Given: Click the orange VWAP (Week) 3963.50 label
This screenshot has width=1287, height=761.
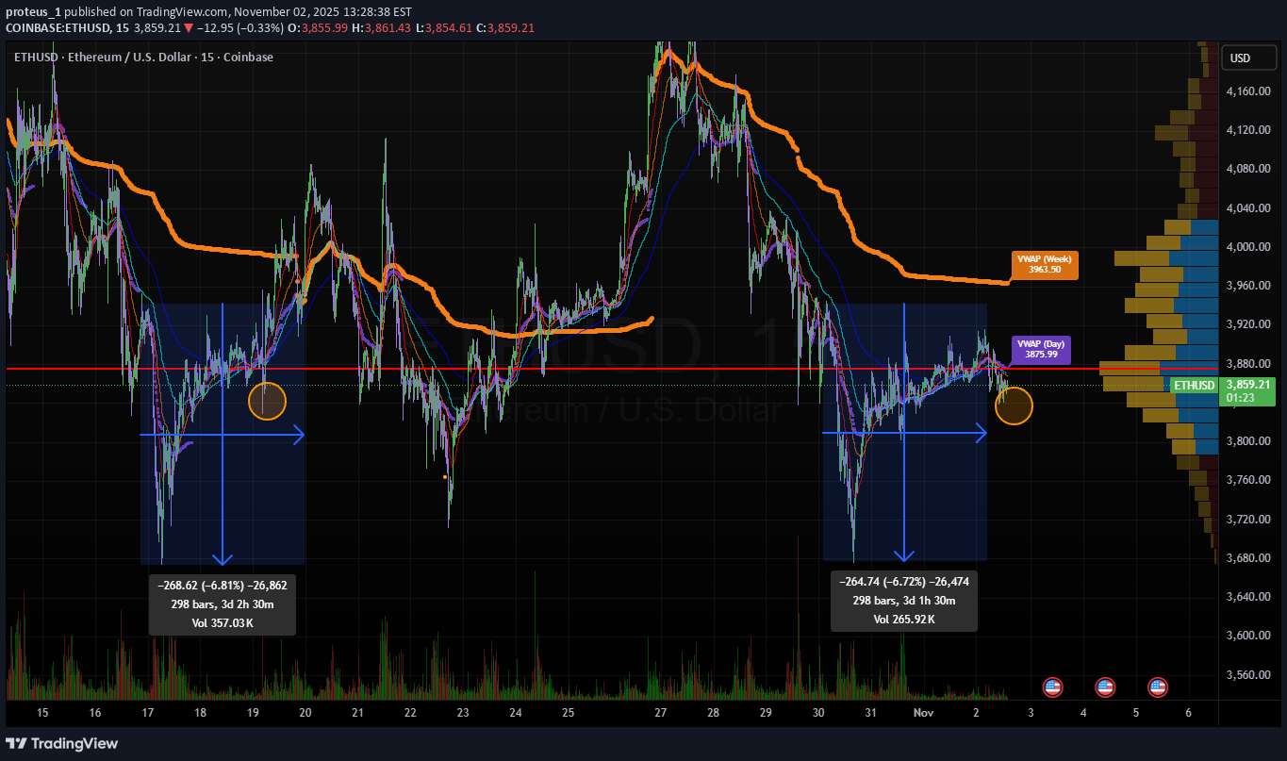Looking at the screenshot, I should [1043, 263].
